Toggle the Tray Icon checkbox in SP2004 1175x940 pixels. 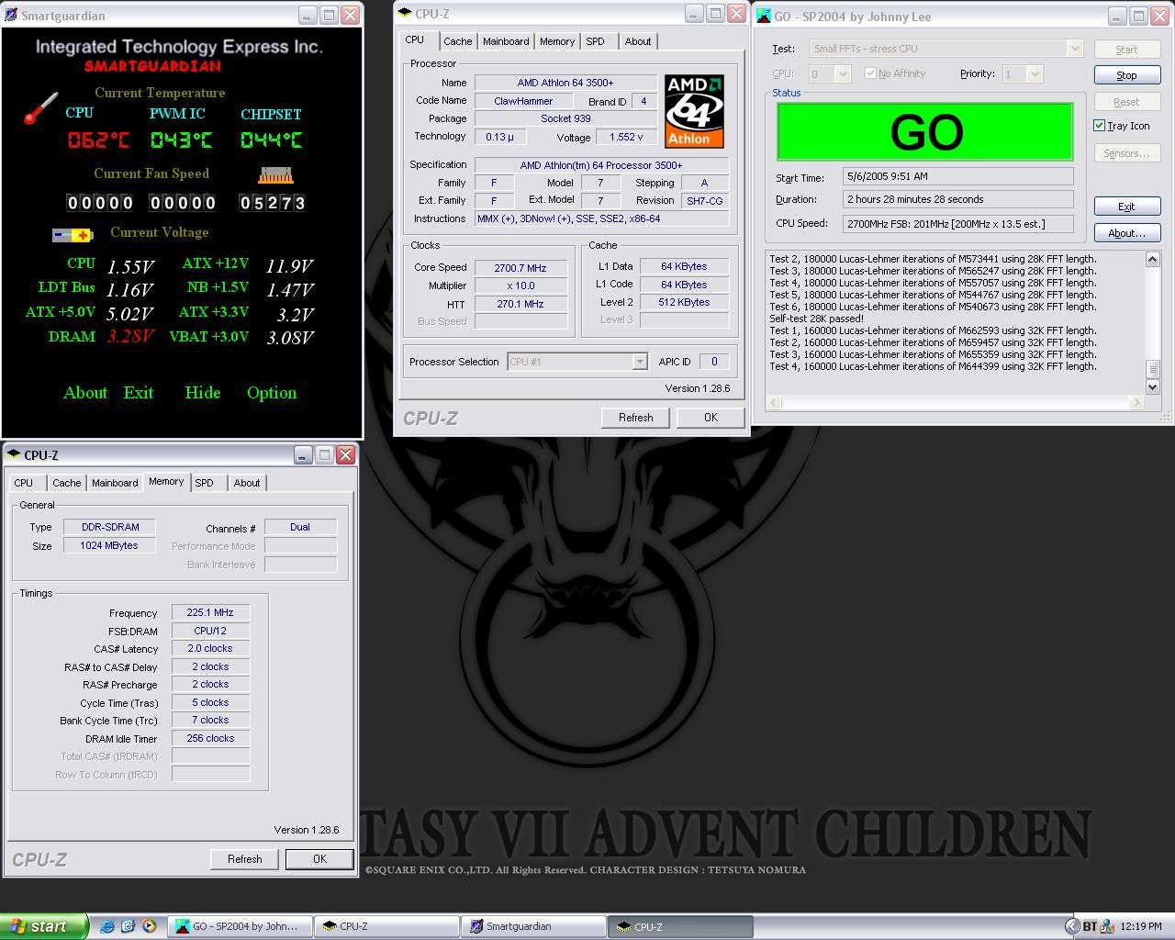click(x=1100, y=126)
